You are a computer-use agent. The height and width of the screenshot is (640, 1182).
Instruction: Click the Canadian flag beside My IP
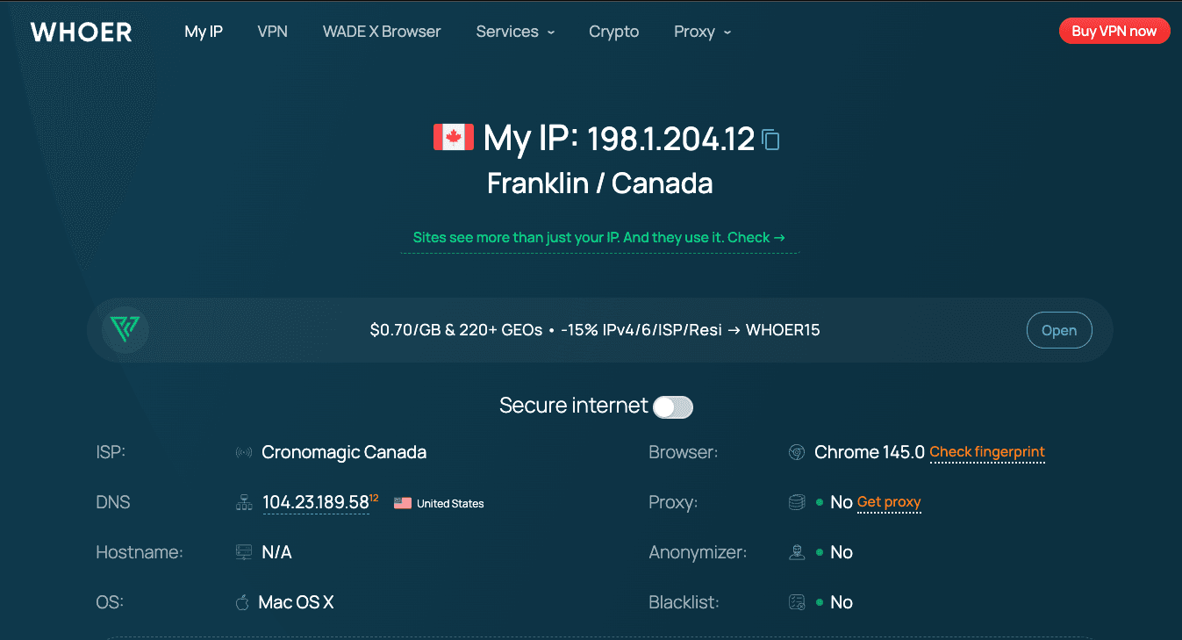coord(453,137)
